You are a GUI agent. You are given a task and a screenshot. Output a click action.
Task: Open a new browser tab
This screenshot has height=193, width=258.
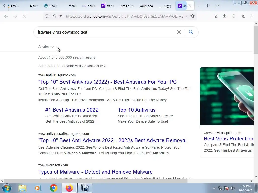(208, 6)
